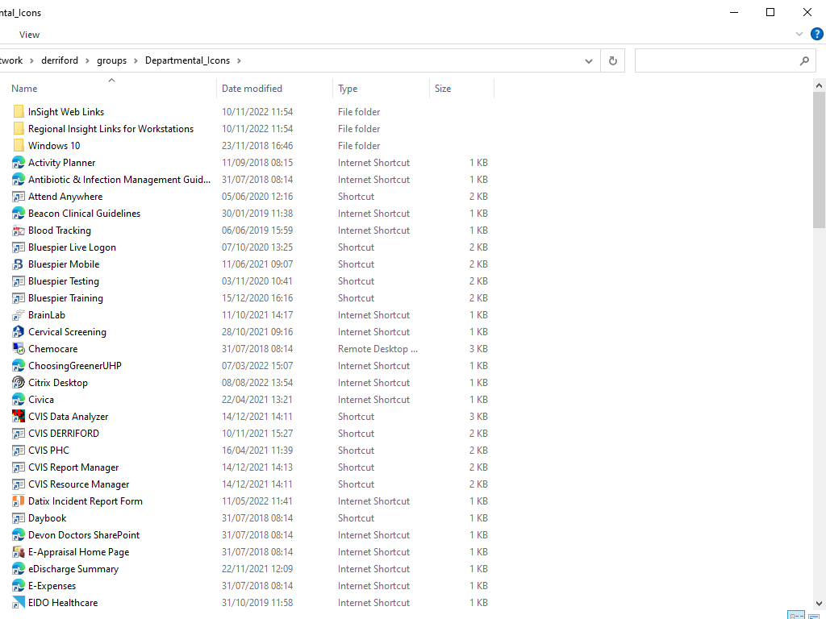This screenshot has width=826, height=619.
Task: Click the Chemocare remote desktop icon
Action: (19, 348)
